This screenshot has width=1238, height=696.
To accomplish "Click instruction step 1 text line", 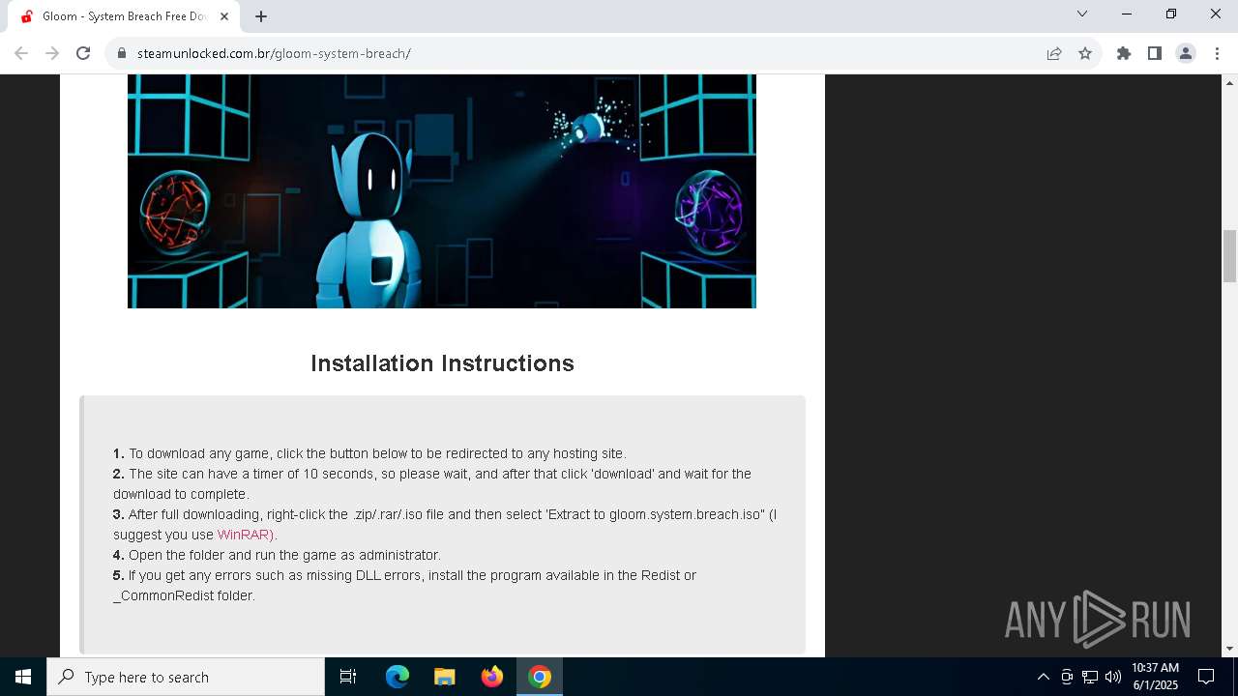I will pyautogui.click(x=369, y=453).
